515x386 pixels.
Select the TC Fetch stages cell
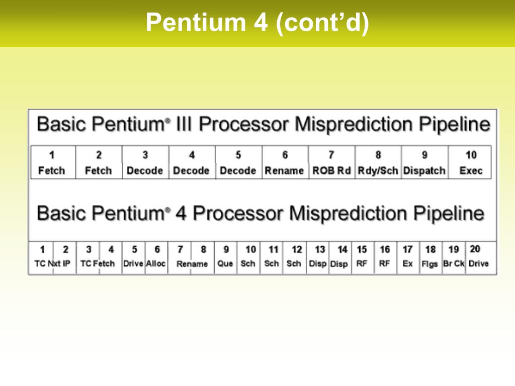click(99, 258)
